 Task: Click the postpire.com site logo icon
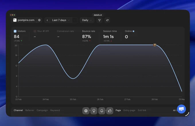(x=15, y=20)
